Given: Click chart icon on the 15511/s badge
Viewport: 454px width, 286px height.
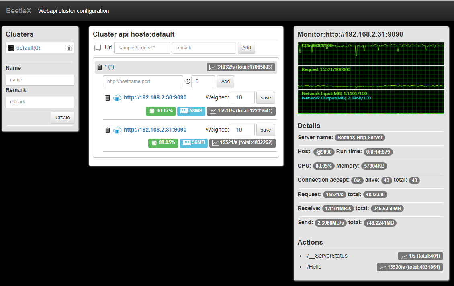Looking at the screenshot, I should pos(213,111).
